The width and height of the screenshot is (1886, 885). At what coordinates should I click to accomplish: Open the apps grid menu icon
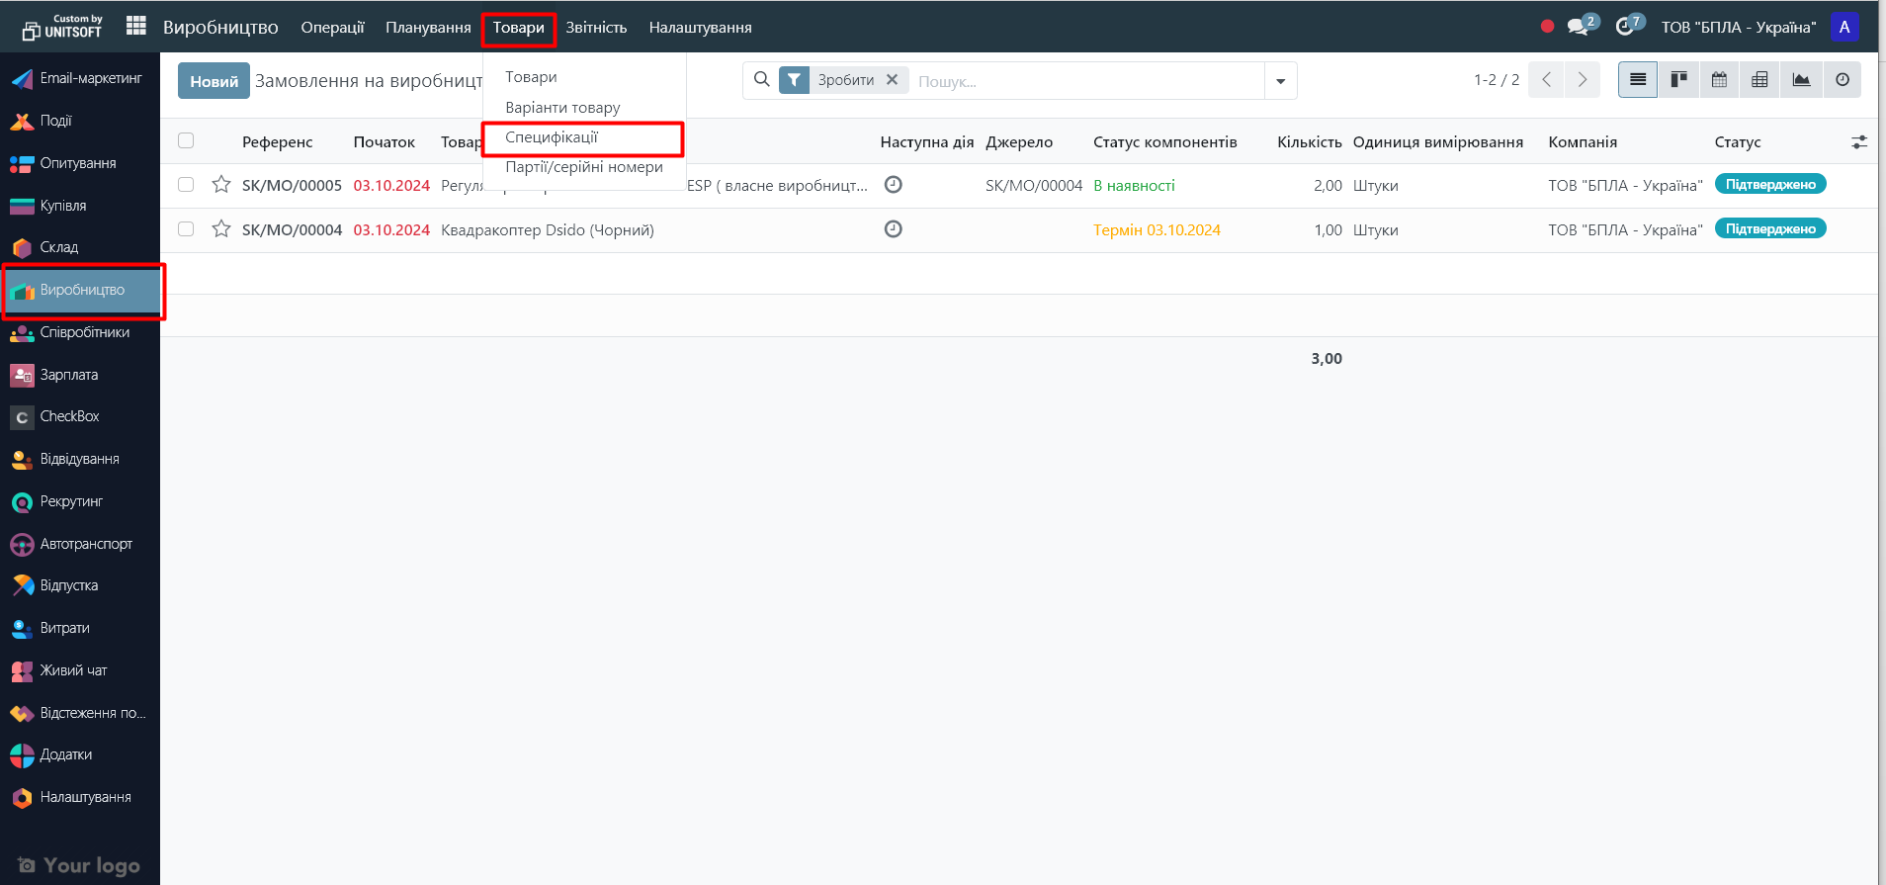[x=136, y=27]
